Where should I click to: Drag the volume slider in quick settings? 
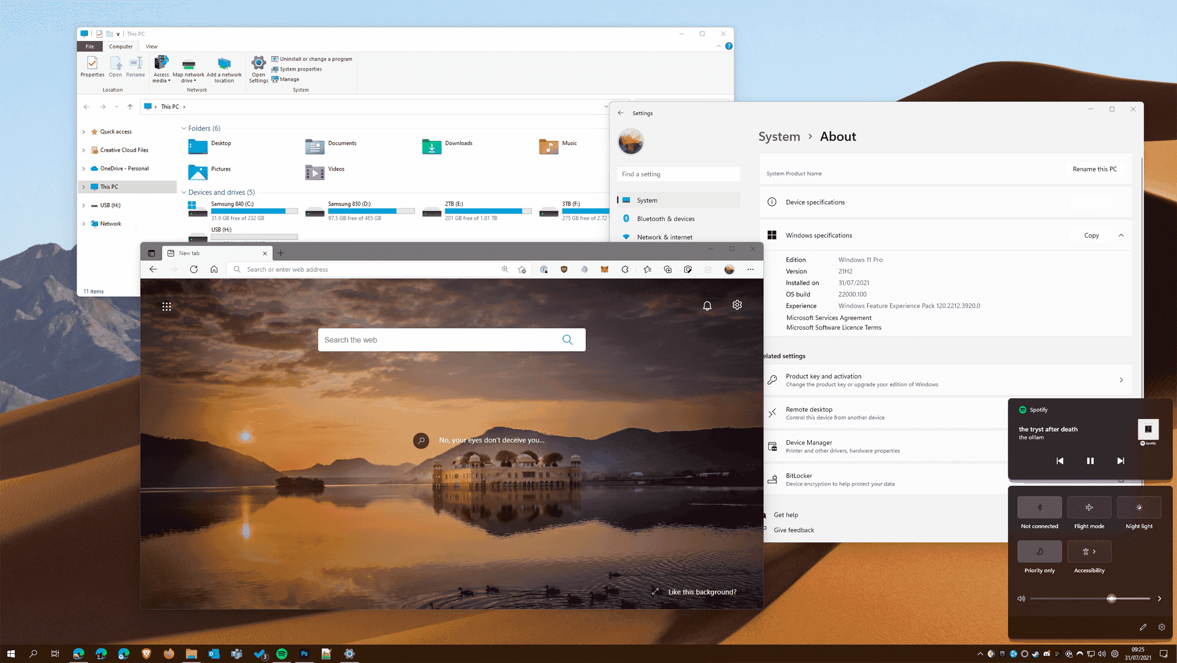(x=1111, y=598)
